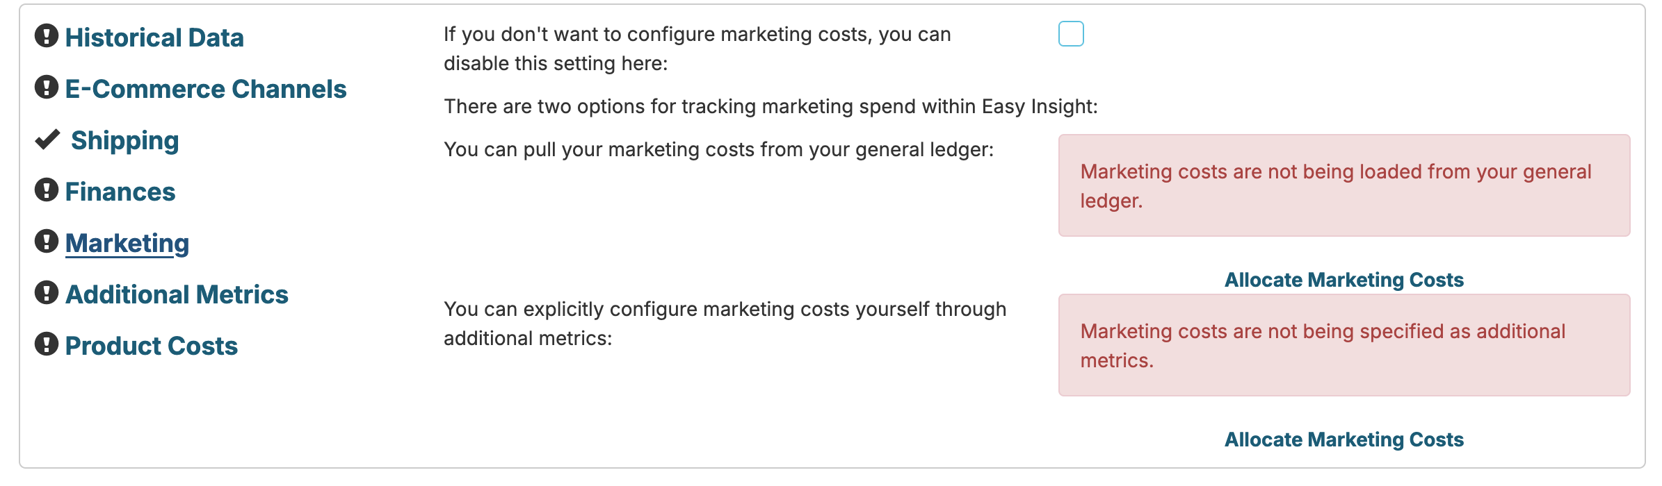Navigate to the Finances section
Image resolution: width=1662 pixels, height=486 pixels.
[120, 192]
